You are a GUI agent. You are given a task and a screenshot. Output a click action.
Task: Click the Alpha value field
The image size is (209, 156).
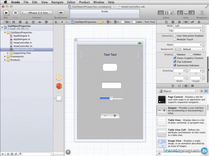(x=188, y=45)
